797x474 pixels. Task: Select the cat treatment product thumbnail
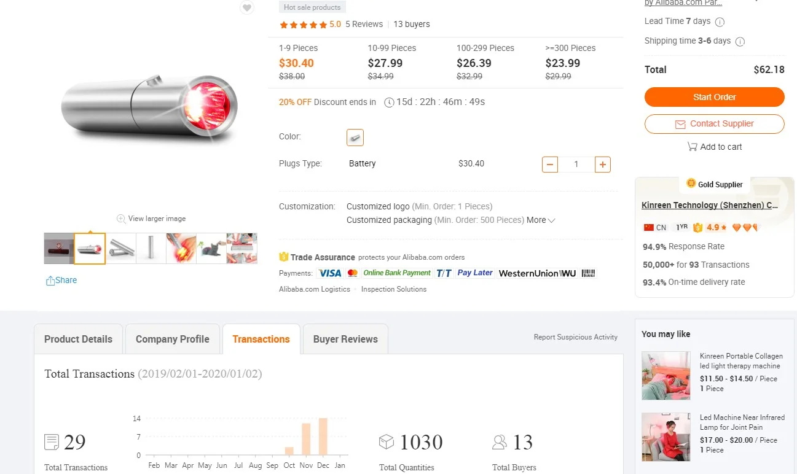click(x=211, y=249)
